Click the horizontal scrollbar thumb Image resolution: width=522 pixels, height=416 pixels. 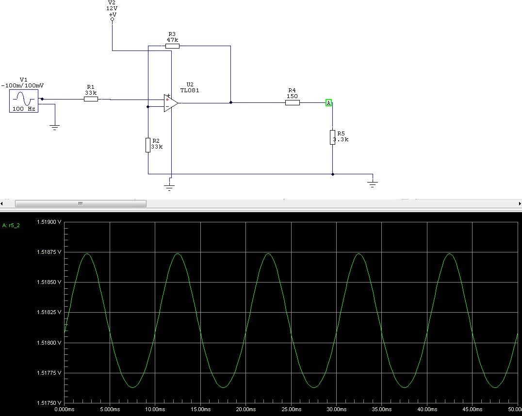(81, 203)
